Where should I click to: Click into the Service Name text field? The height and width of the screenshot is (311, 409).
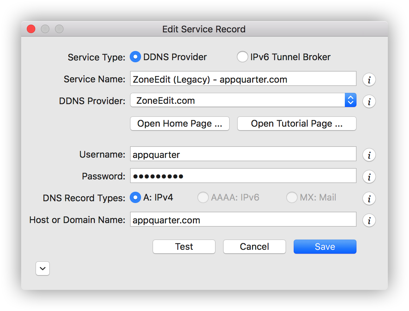[x=243, y=79]
